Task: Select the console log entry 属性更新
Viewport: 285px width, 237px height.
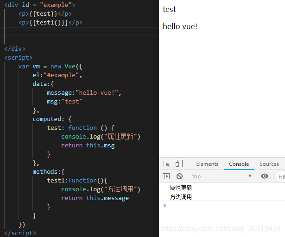Action: [x=181, y=188]
